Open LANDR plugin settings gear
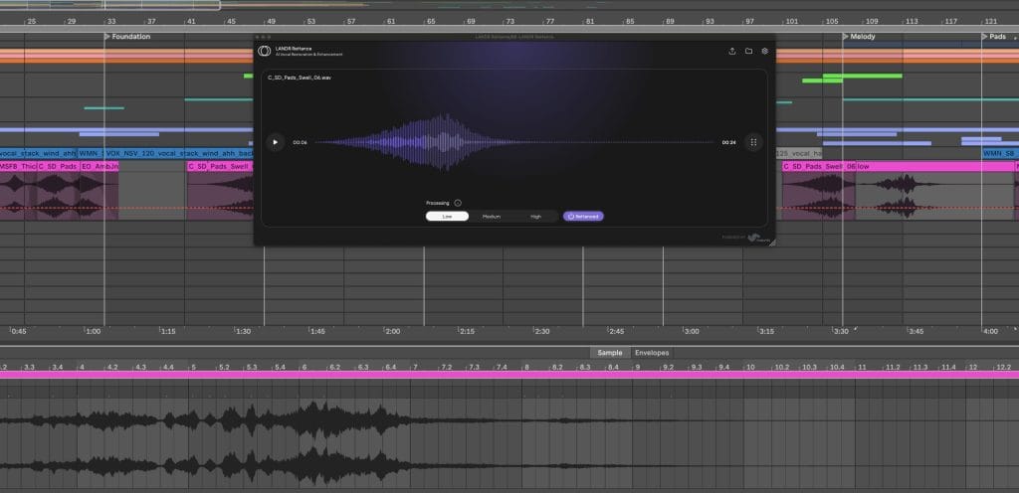This screenshot has width=1019, height=493. coord(764,51)
